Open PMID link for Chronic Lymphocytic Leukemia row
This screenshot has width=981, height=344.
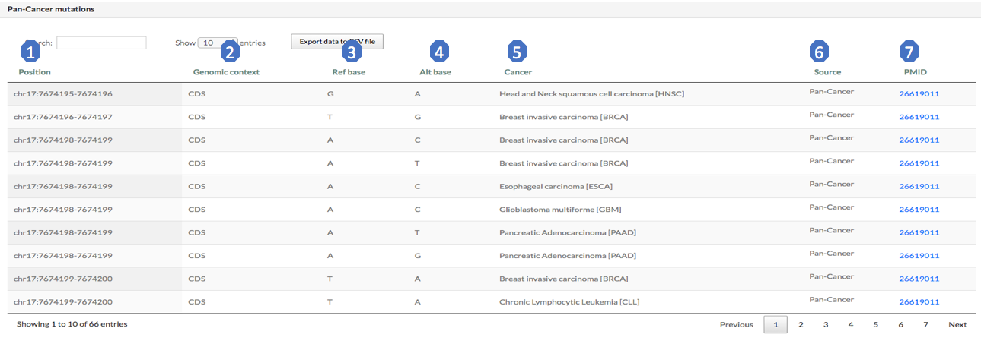919,302
